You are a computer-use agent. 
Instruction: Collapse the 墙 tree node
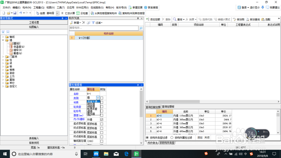(x=3, y=40)
